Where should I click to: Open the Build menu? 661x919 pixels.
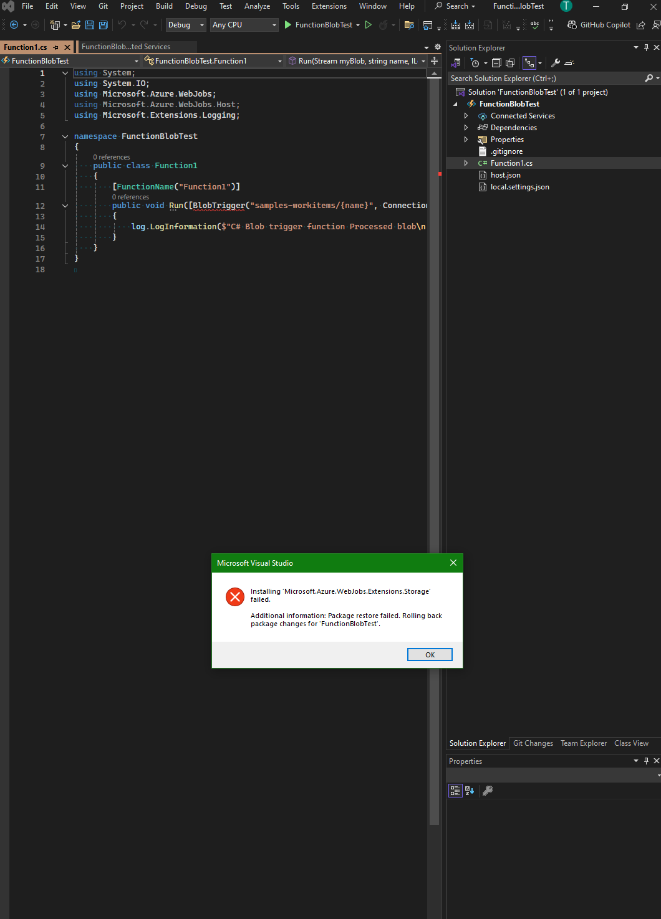pos(164,6)
